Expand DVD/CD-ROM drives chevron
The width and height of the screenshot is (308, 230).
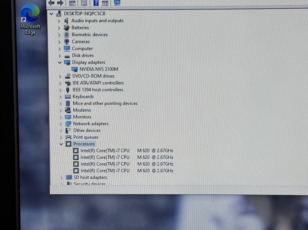click(x=60, y=76)
